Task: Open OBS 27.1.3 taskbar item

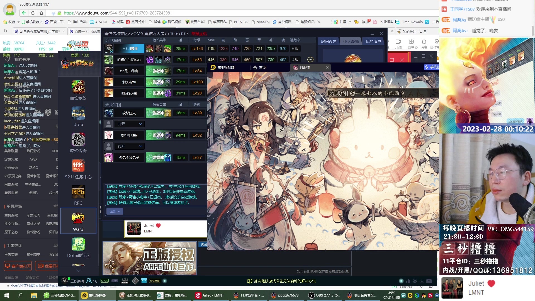Action: click(325, 295)
